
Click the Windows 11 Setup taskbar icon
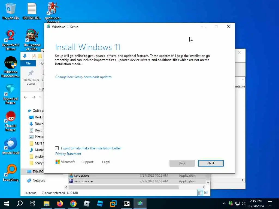tap(140, 204)
